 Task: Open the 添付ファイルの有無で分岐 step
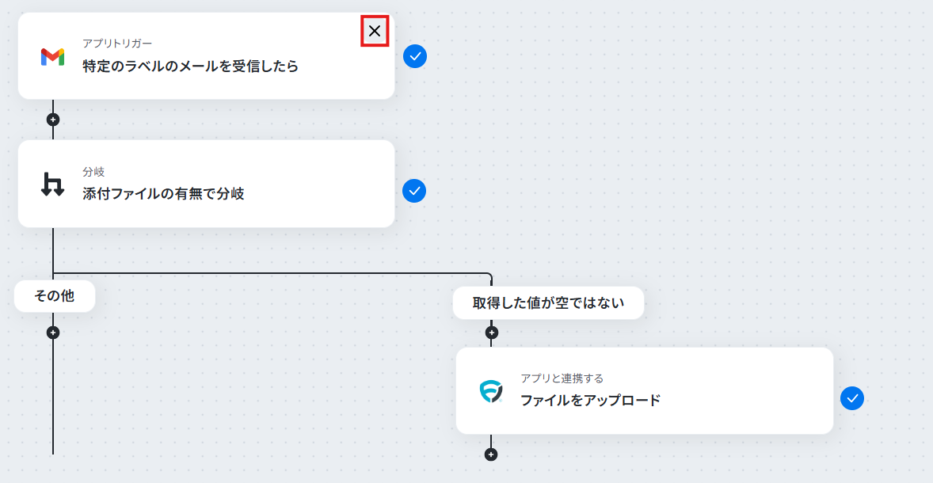(207, 184)
